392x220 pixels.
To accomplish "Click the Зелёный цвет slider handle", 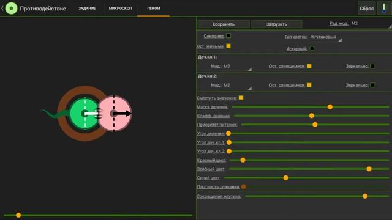I will pos(369,169).
